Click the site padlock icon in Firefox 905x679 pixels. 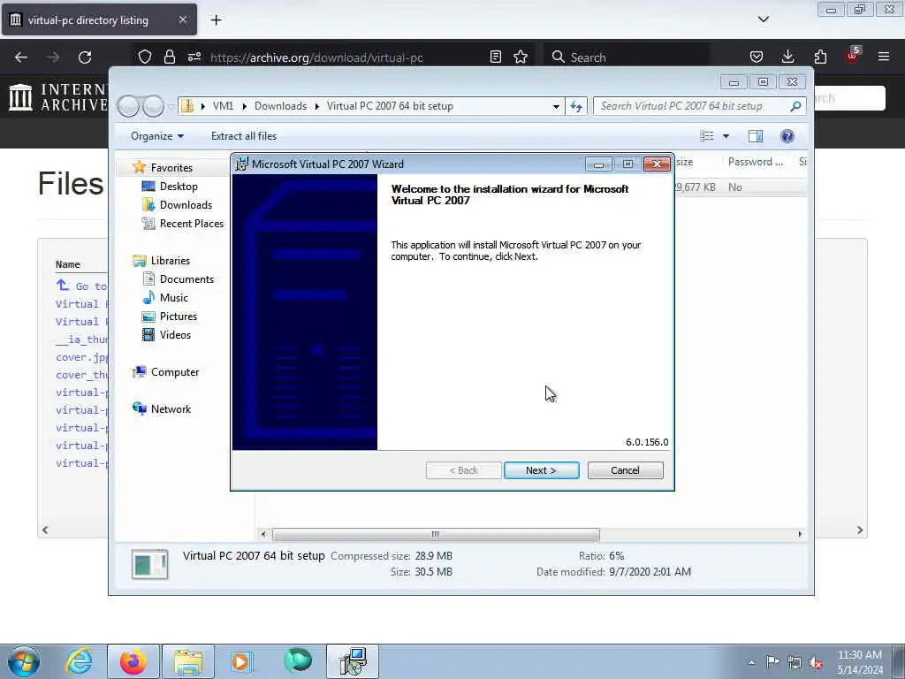169,57
